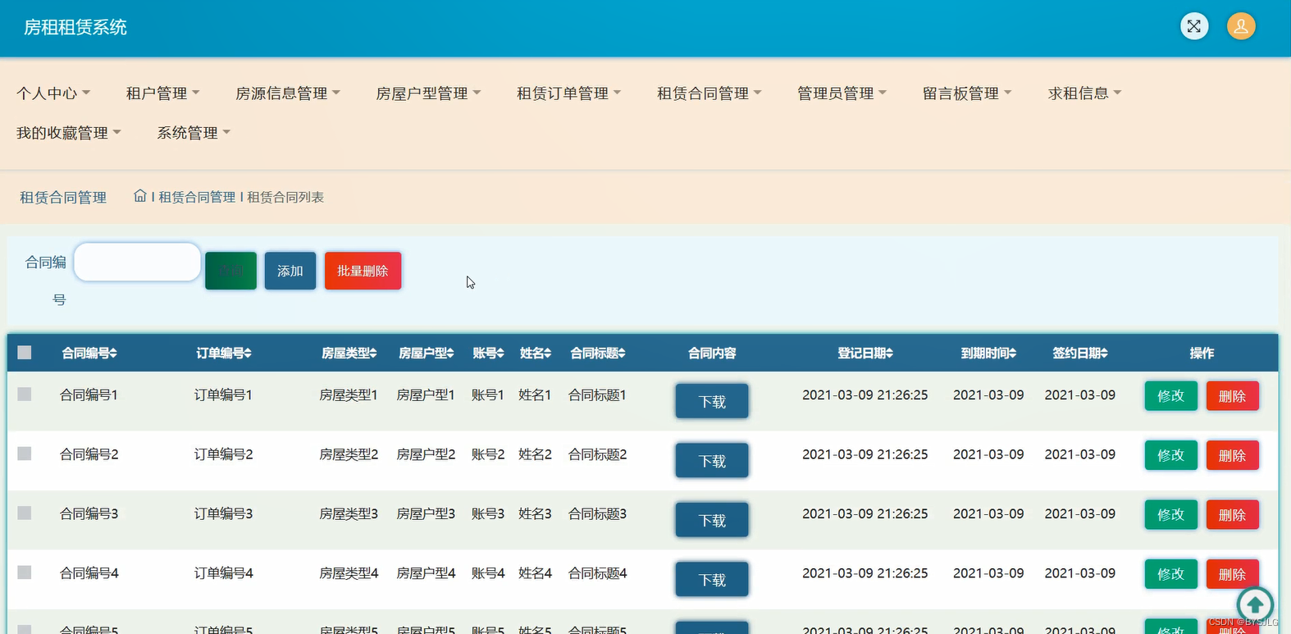
Task: Expand the 租赁订单管理 dropdown menu
Action: [568, 94]
